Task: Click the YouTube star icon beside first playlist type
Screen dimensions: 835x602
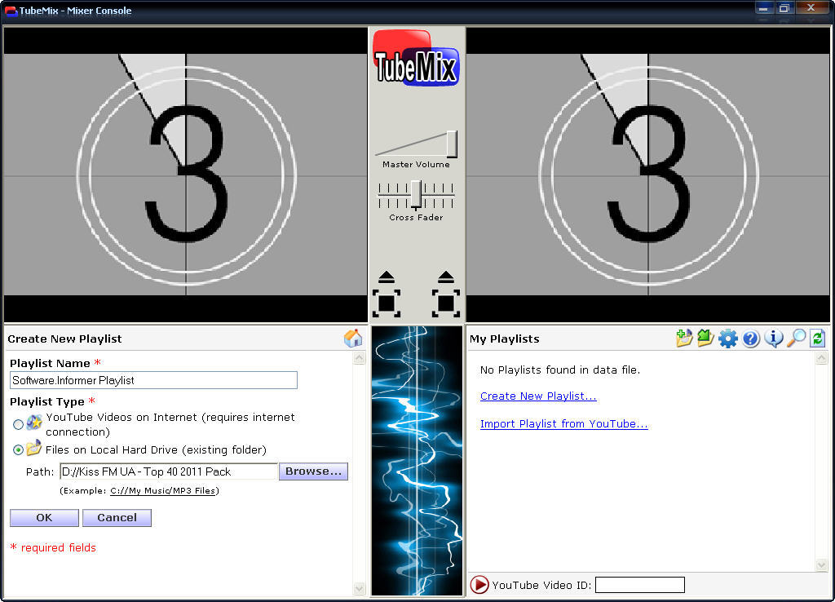Action: pyautogui.click(x=34, y=423)
